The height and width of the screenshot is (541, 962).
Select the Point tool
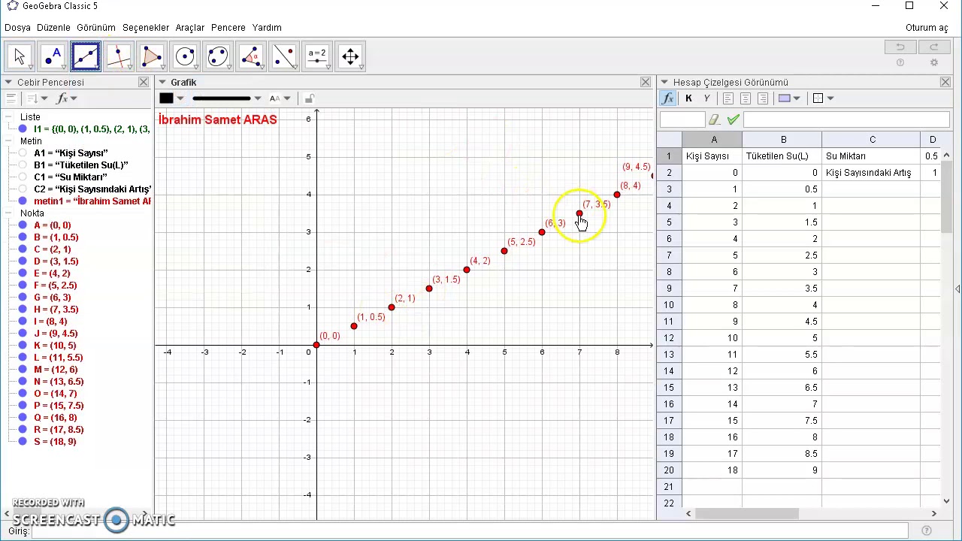coord(53,56)
